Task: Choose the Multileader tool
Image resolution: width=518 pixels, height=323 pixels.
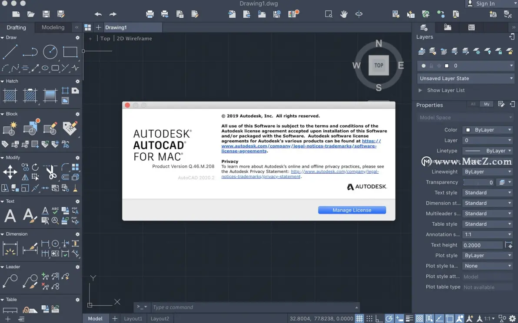Action: [x=10, y=281]
